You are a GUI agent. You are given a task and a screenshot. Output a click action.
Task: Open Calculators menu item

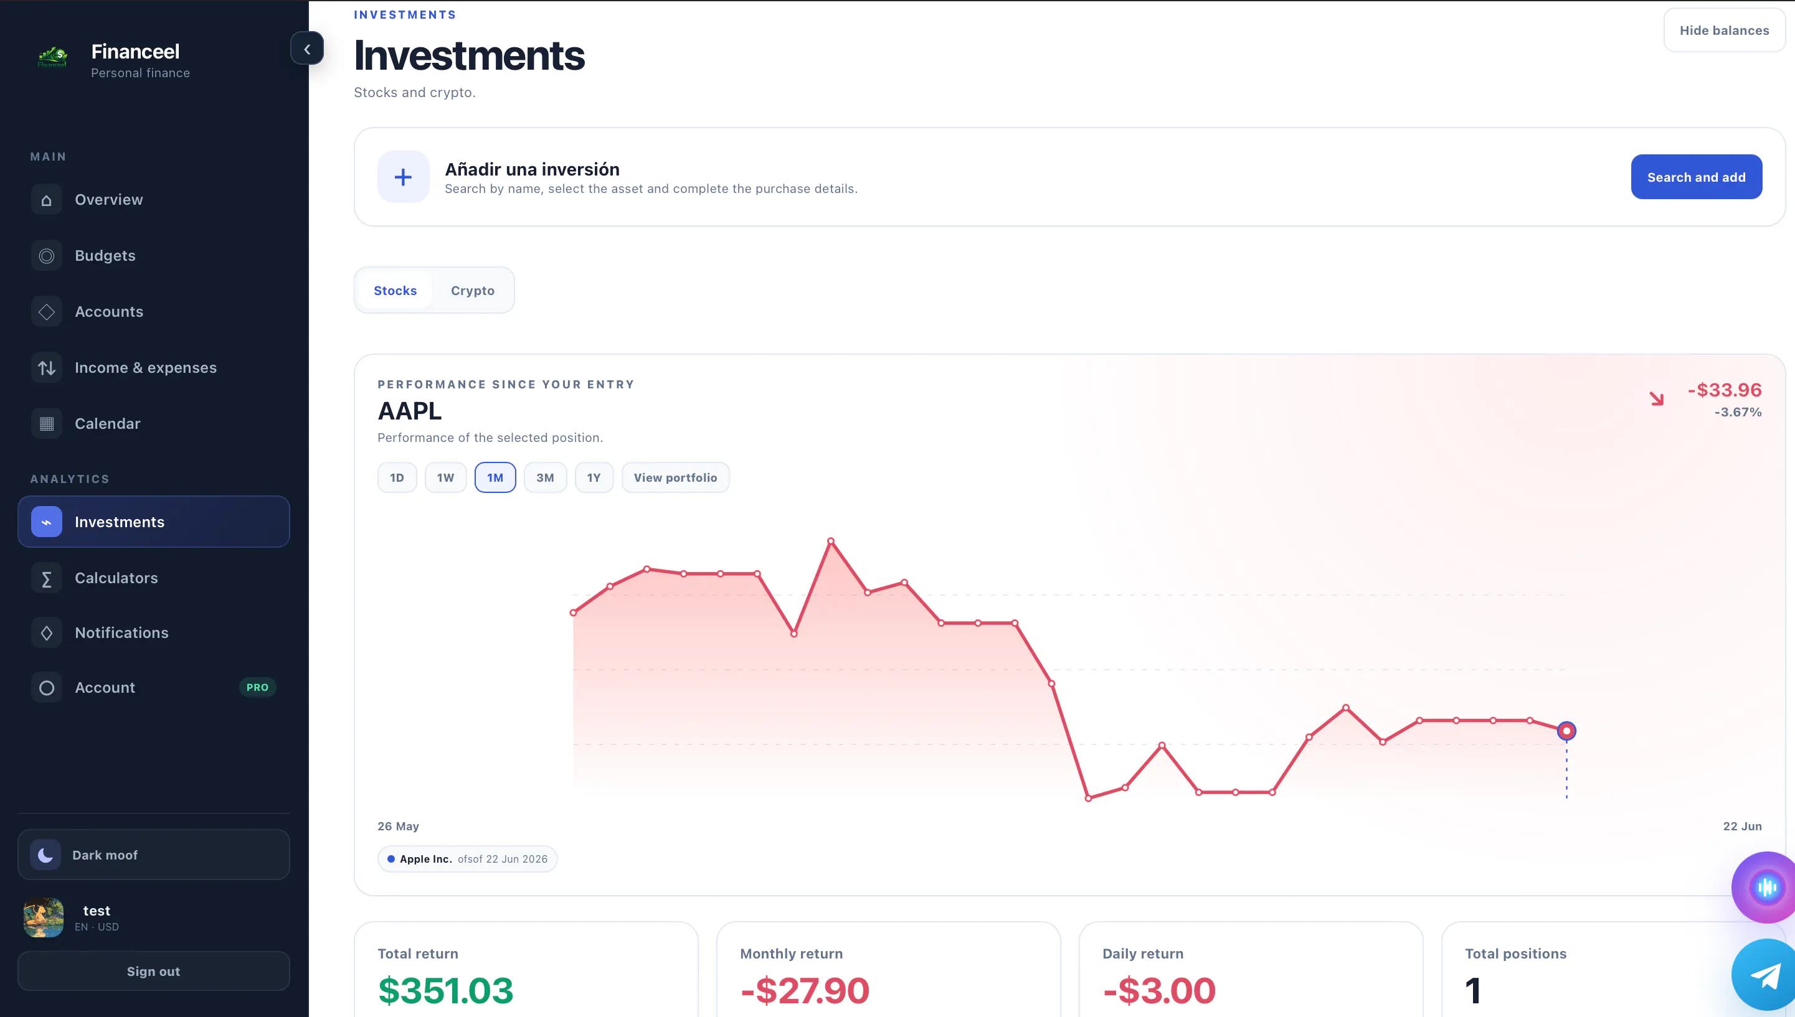point(154,578)
